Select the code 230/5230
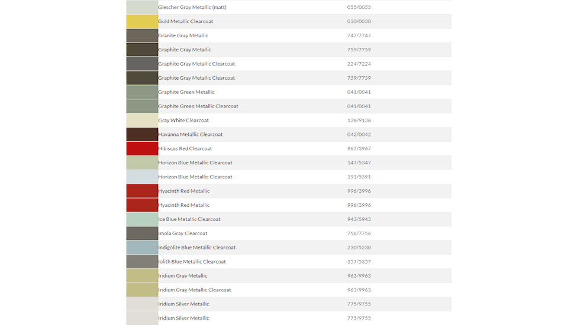Viewport: 568px width, 325px height. click(x=359, y=247)
